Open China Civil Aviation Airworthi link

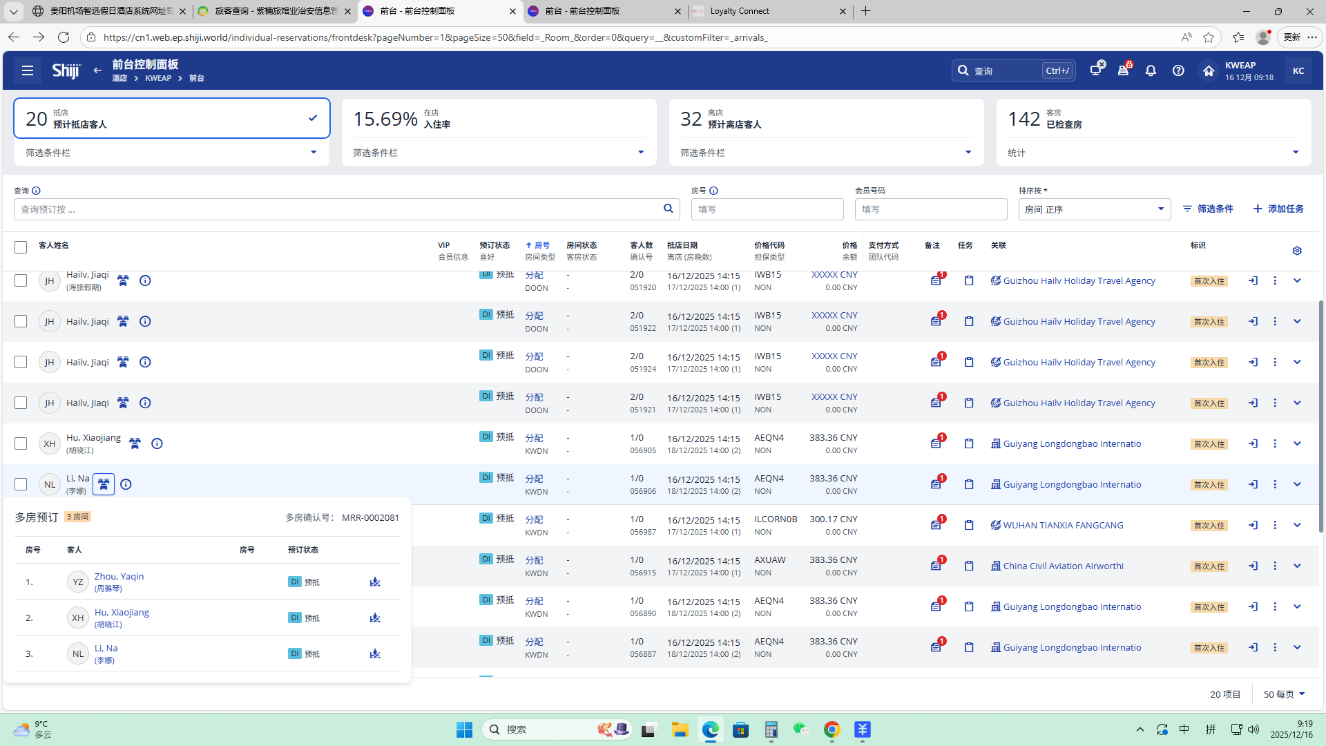tap(1063, 566)
